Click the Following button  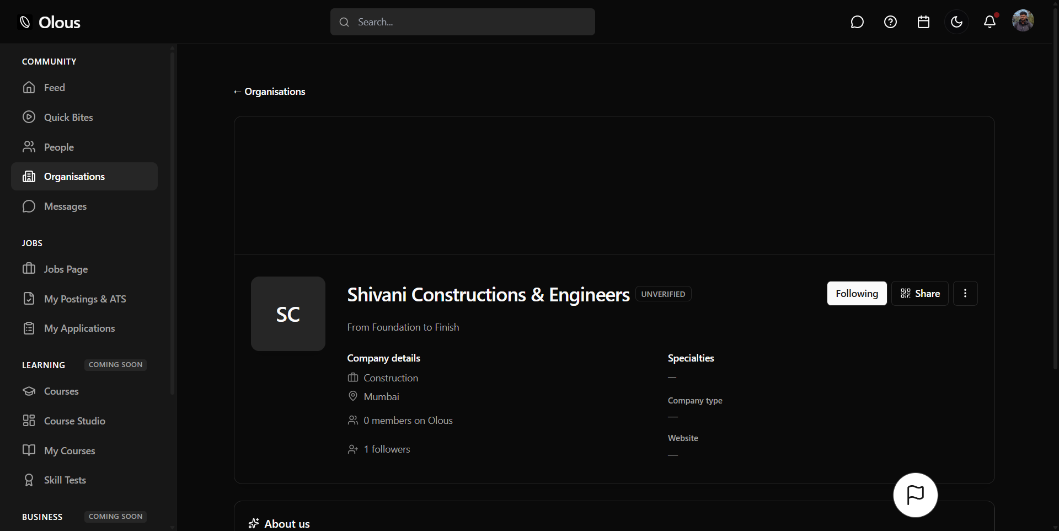coord(857,294)
